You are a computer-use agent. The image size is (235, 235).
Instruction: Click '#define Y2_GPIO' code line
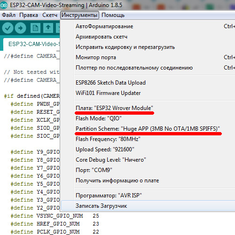coord(35,208)
